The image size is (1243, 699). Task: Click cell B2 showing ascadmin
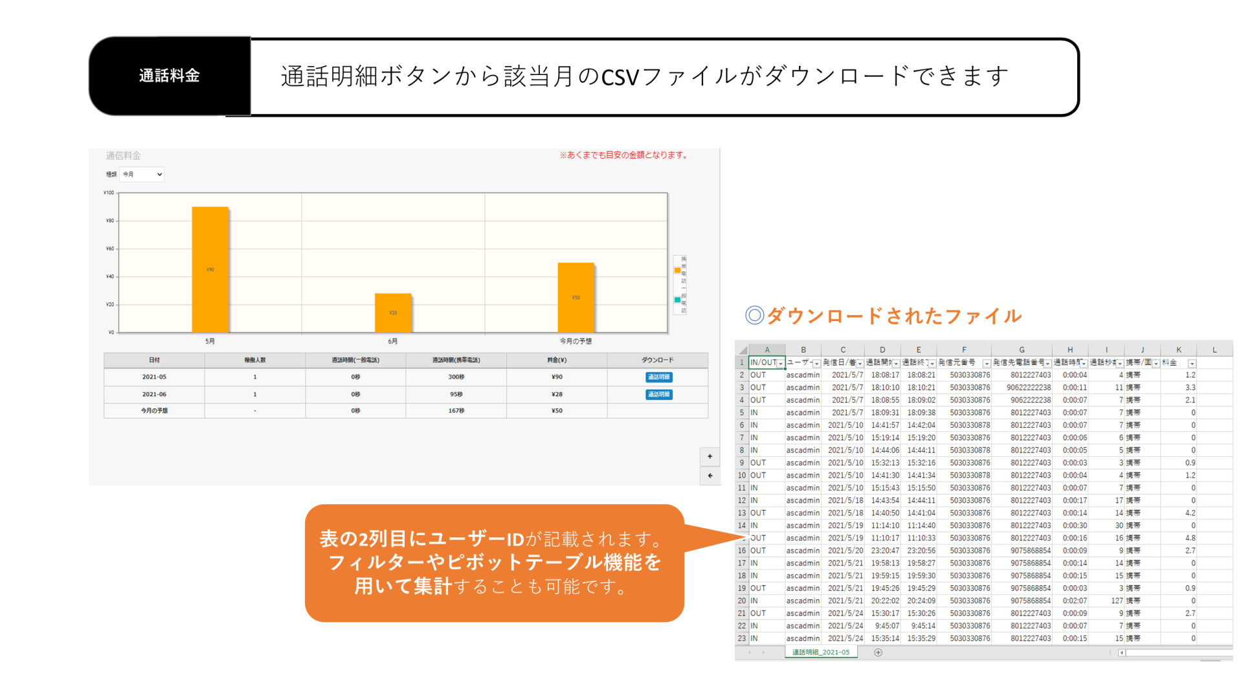pos(803,375)
